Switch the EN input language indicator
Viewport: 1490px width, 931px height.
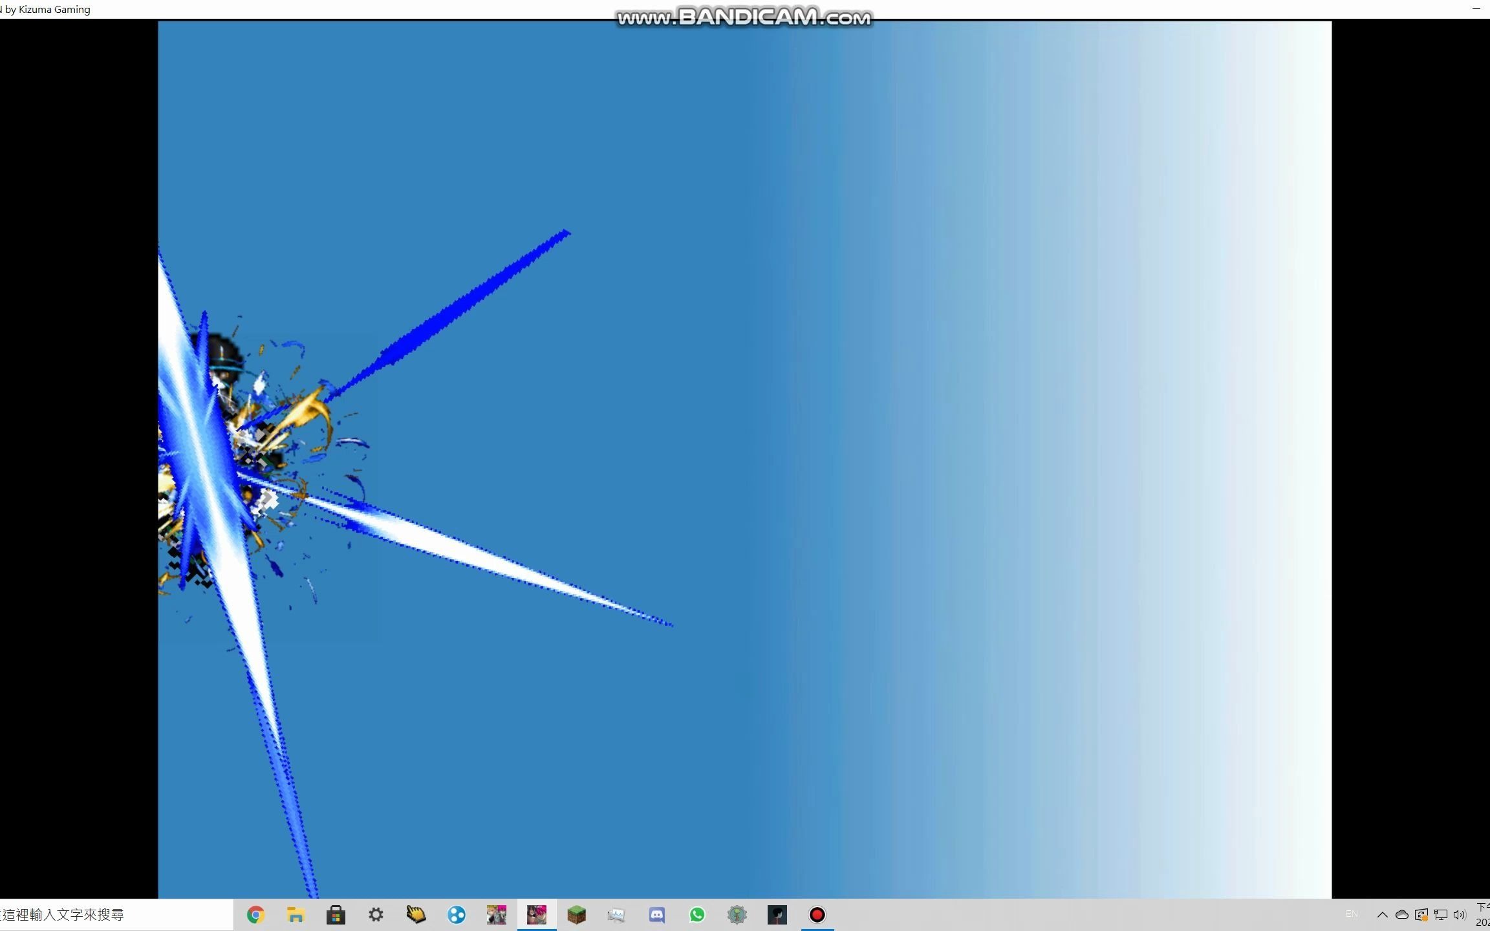point(1352,914)
